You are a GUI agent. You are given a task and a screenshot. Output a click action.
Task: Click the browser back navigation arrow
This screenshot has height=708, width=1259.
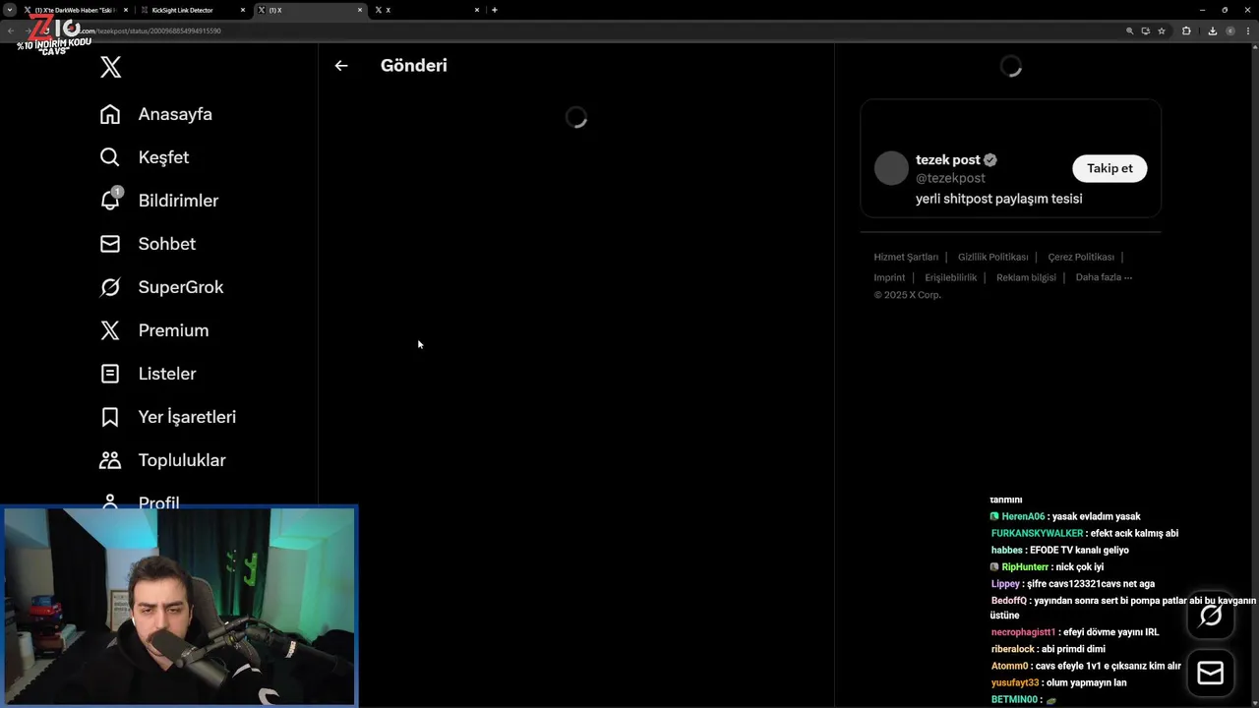(11, 30)
